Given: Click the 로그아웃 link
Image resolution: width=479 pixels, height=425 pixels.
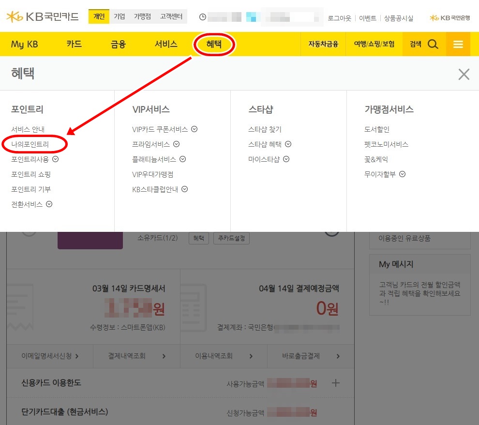Looking at the screenshot, I should tap(339, 18).
